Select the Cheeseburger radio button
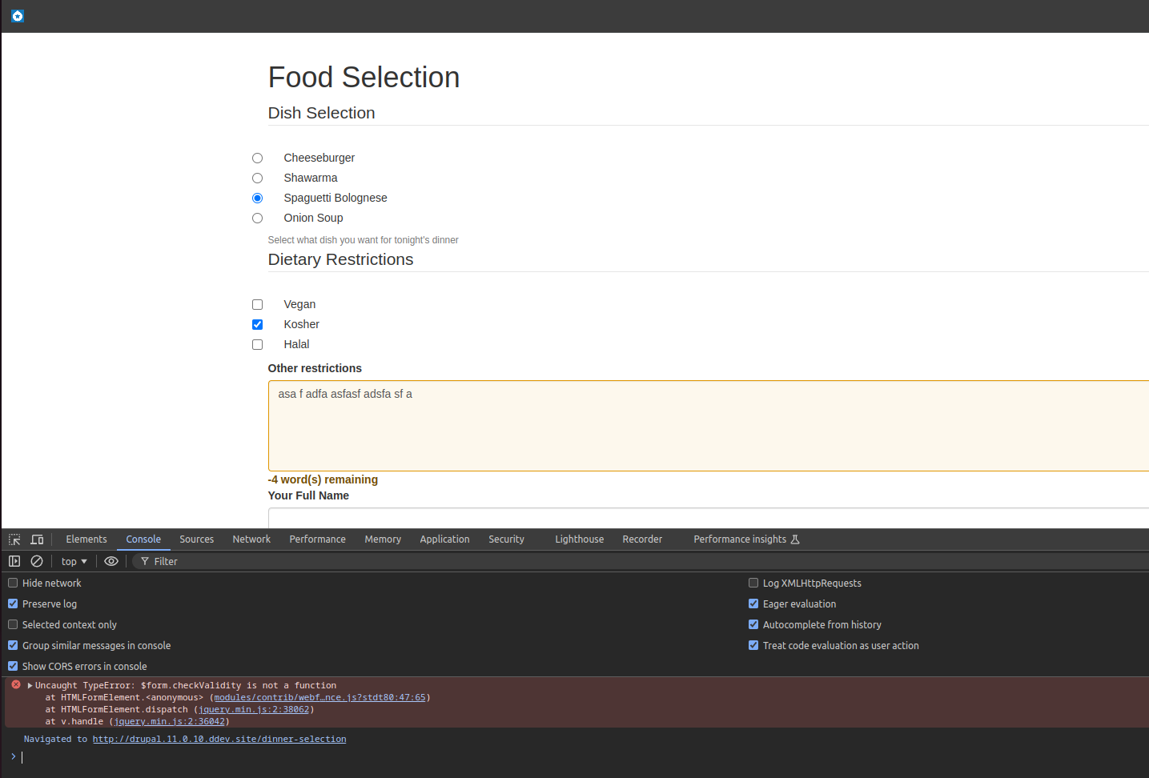Image resolution: width=1149 pixels, height=778 pixels. tap(257, 158)
